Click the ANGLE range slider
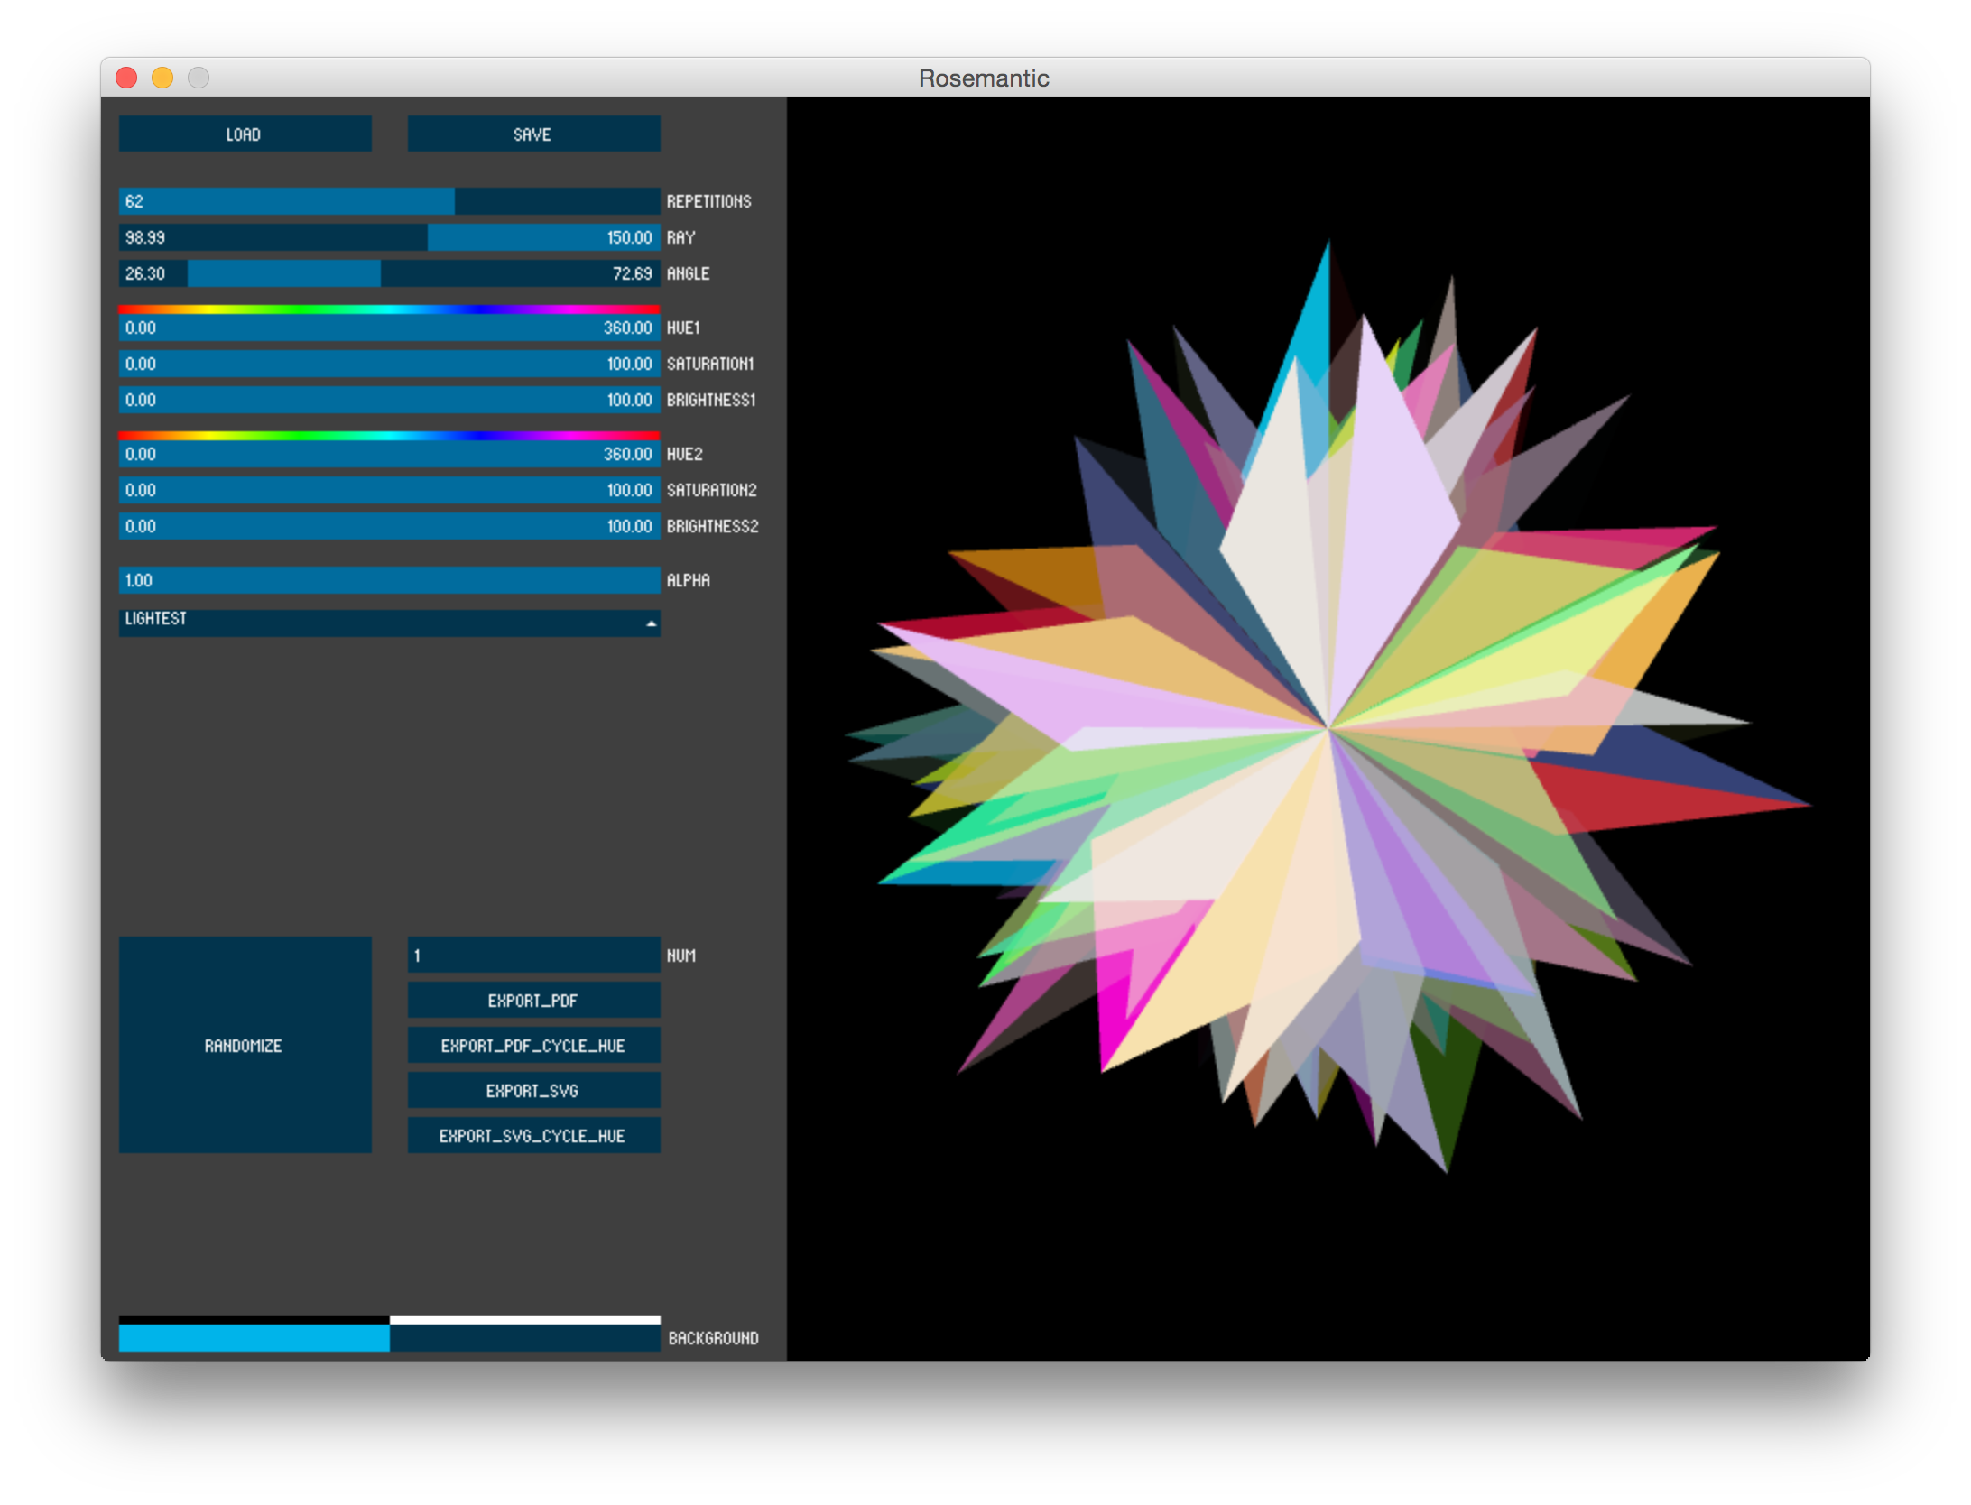This screenshot has width=1971, height=1505. tap(389, 273)
